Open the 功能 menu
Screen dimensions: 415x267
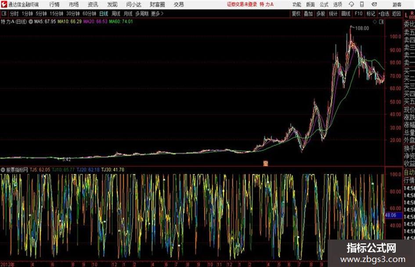[x=297, y=4]
